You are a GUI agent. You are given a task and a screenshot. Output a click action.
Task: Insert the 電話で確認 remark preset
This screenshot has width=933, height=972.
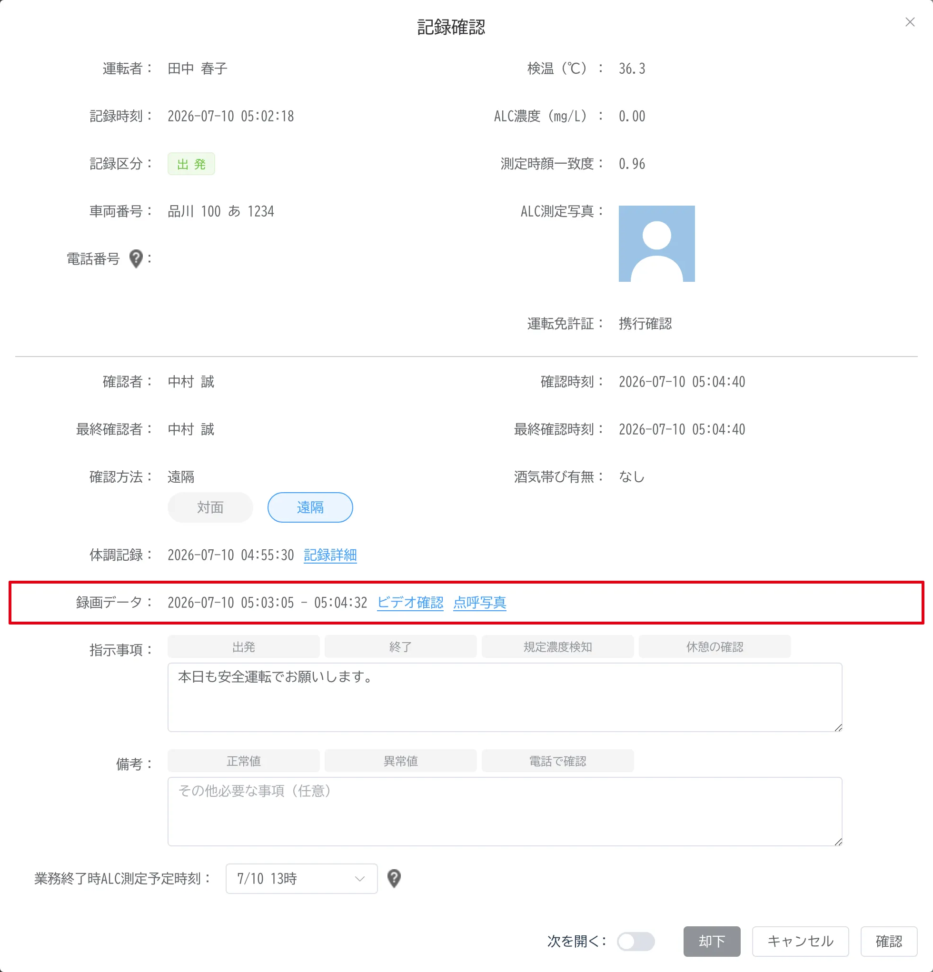(x=557, y=761)
